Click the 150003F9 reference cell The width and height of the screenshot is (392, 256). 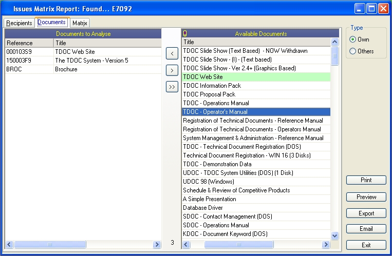(29, 61)
